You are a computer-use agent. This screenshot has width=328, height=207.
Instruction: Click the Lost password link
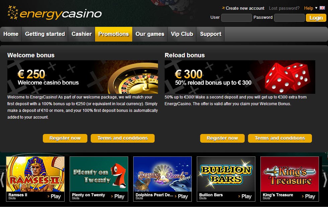click(284, 8)
